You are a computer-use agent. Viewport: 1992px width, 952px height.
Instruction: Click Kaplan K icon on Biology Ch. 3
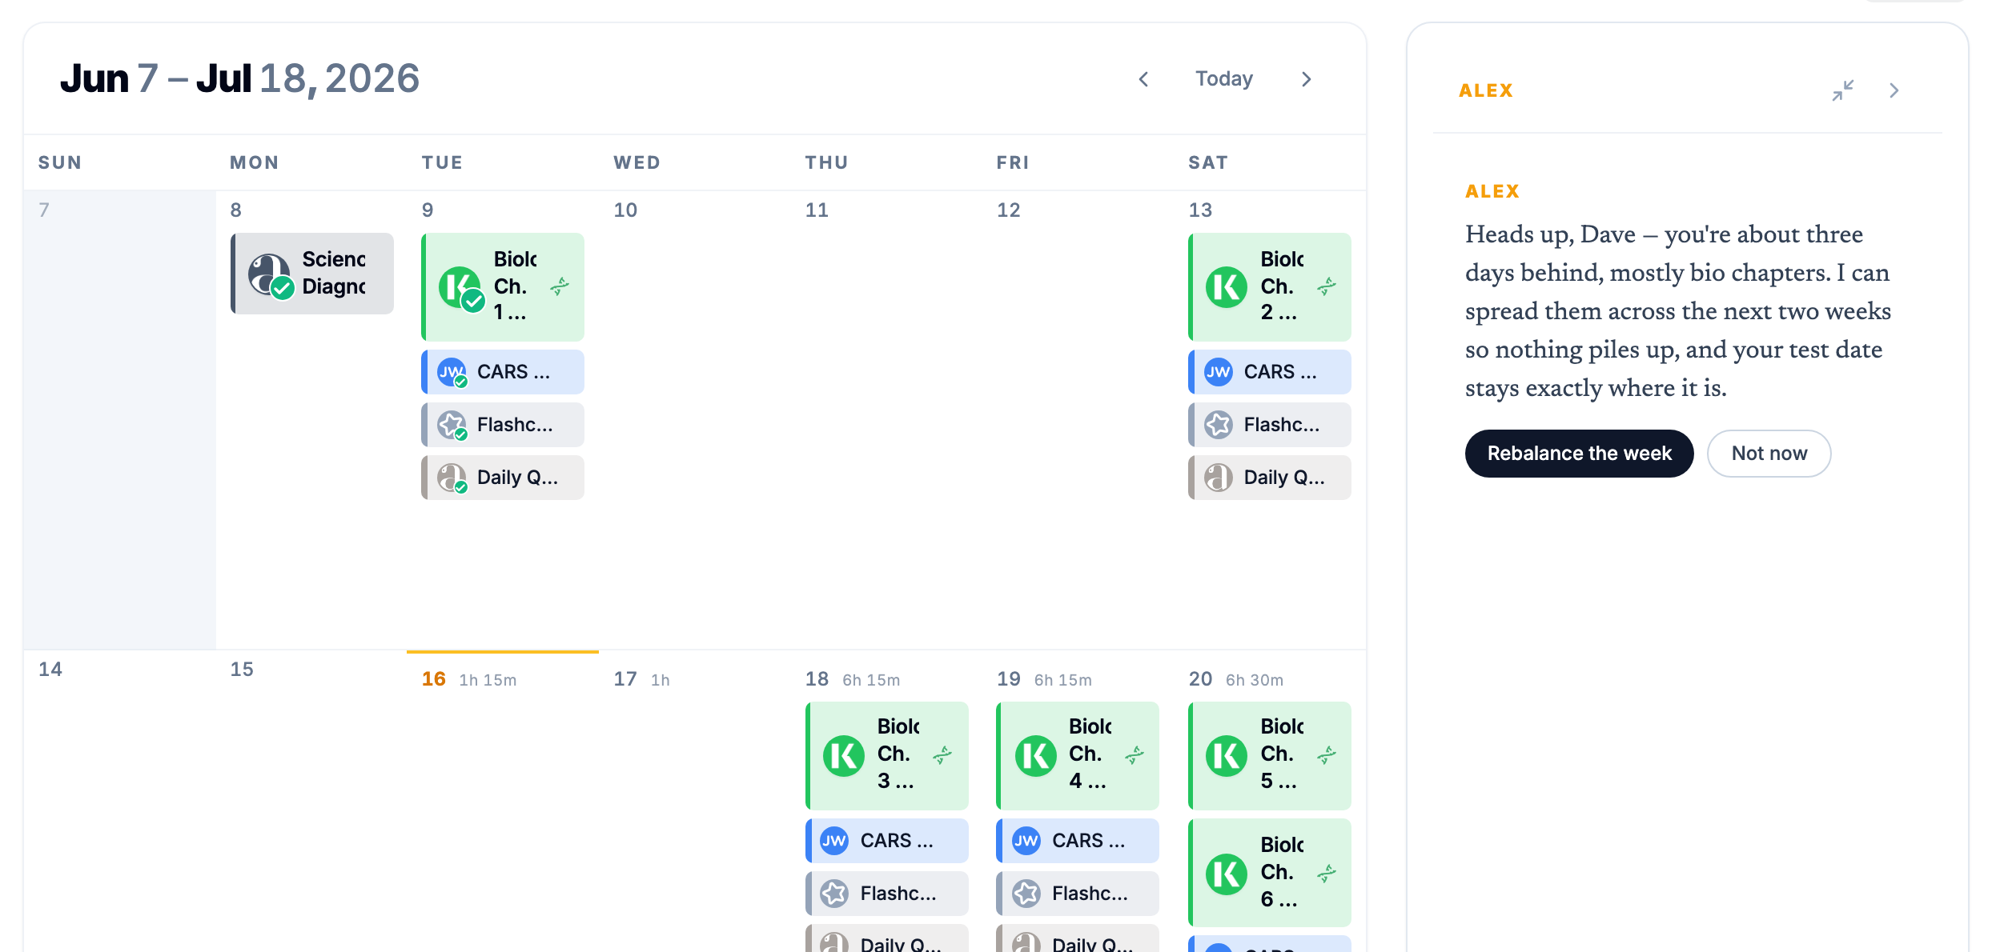[844, 756]
